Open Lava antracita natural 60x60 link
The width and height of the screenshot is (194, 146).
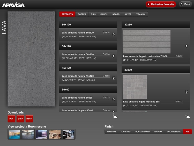coord(77,98)
